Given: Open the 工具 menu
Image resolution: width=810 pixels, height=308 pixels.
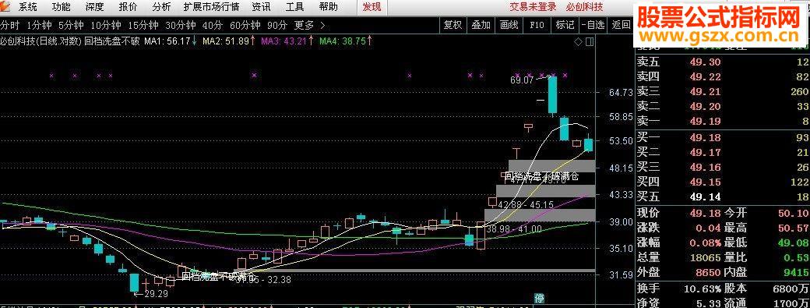Looking at the screenshot, I should [x=295, y=7].
